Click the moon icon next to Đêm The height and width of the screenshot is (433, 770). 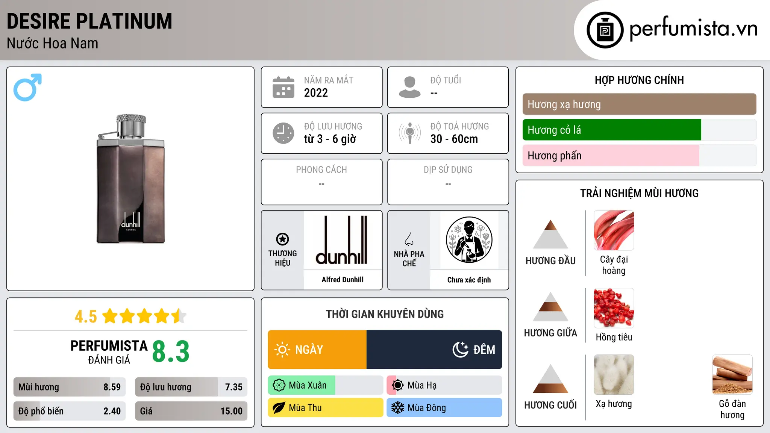point(461,350)
